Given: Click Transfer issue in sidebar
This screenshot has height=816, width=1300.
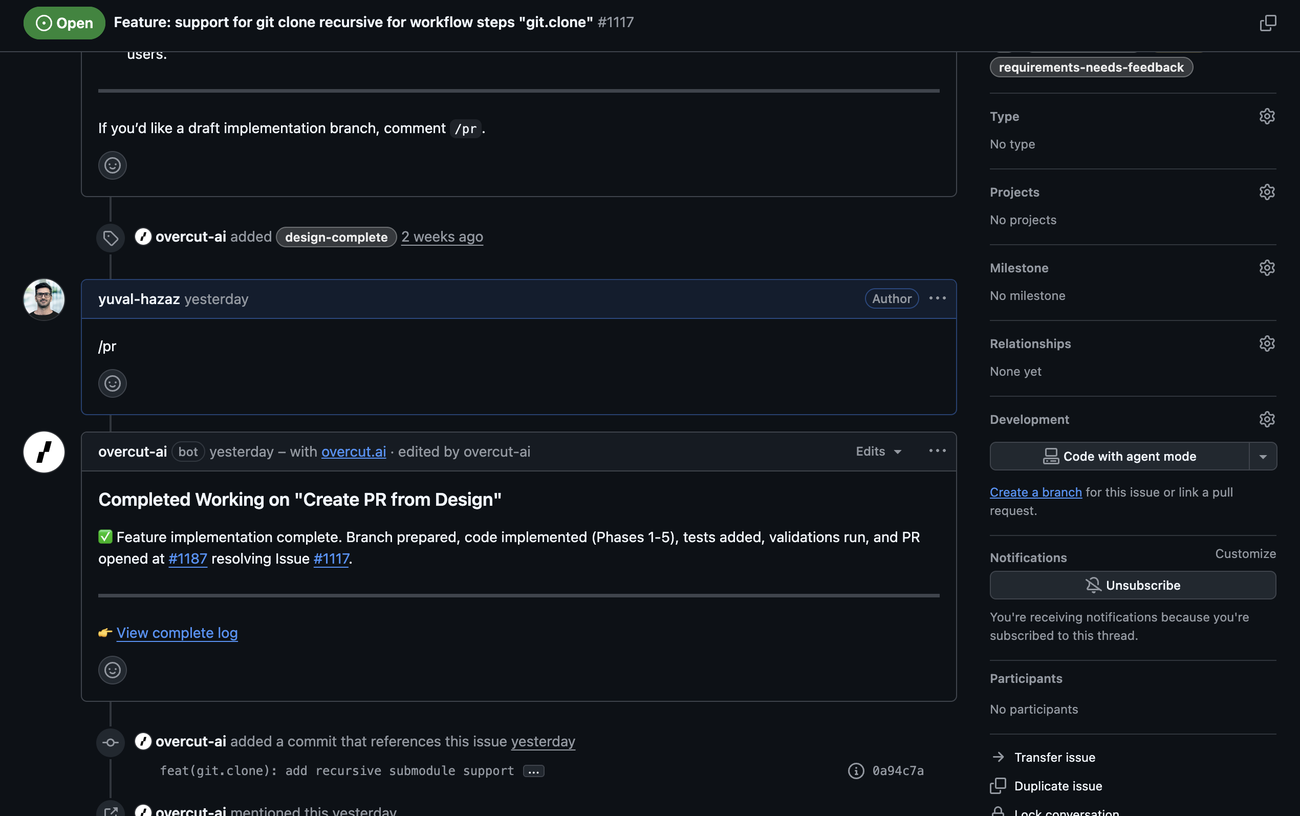Looking at the screenshot, I should click(x=1054, y=757).
